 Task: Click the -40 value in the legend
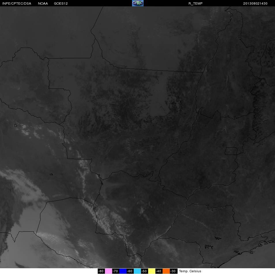(x=159, y=271)
